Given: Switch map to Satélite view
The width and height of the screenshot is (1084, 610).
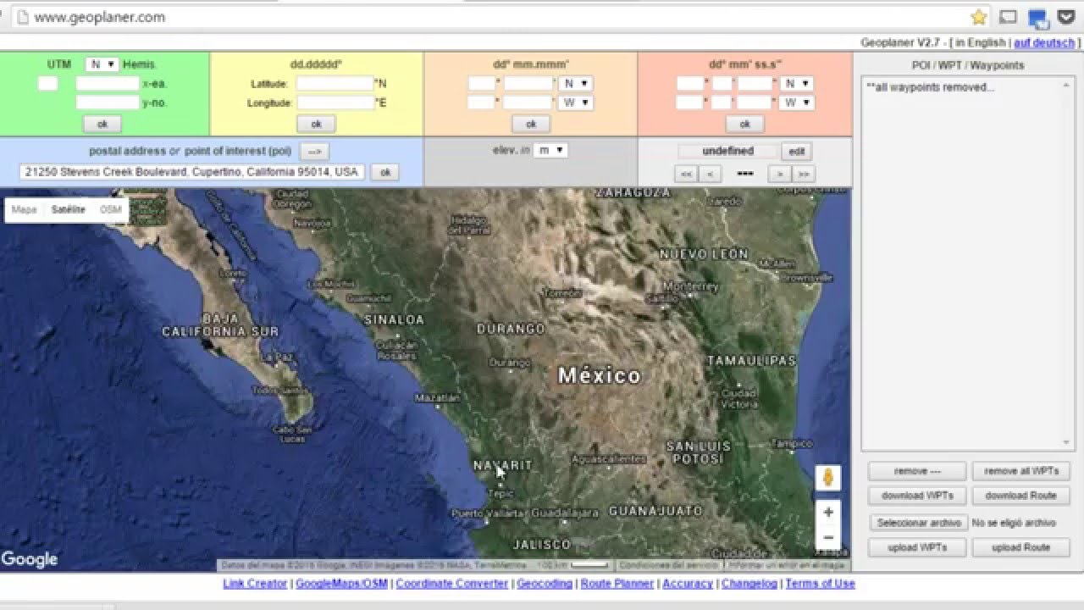Looking at the screenshot, I should (x=68, y=209).
